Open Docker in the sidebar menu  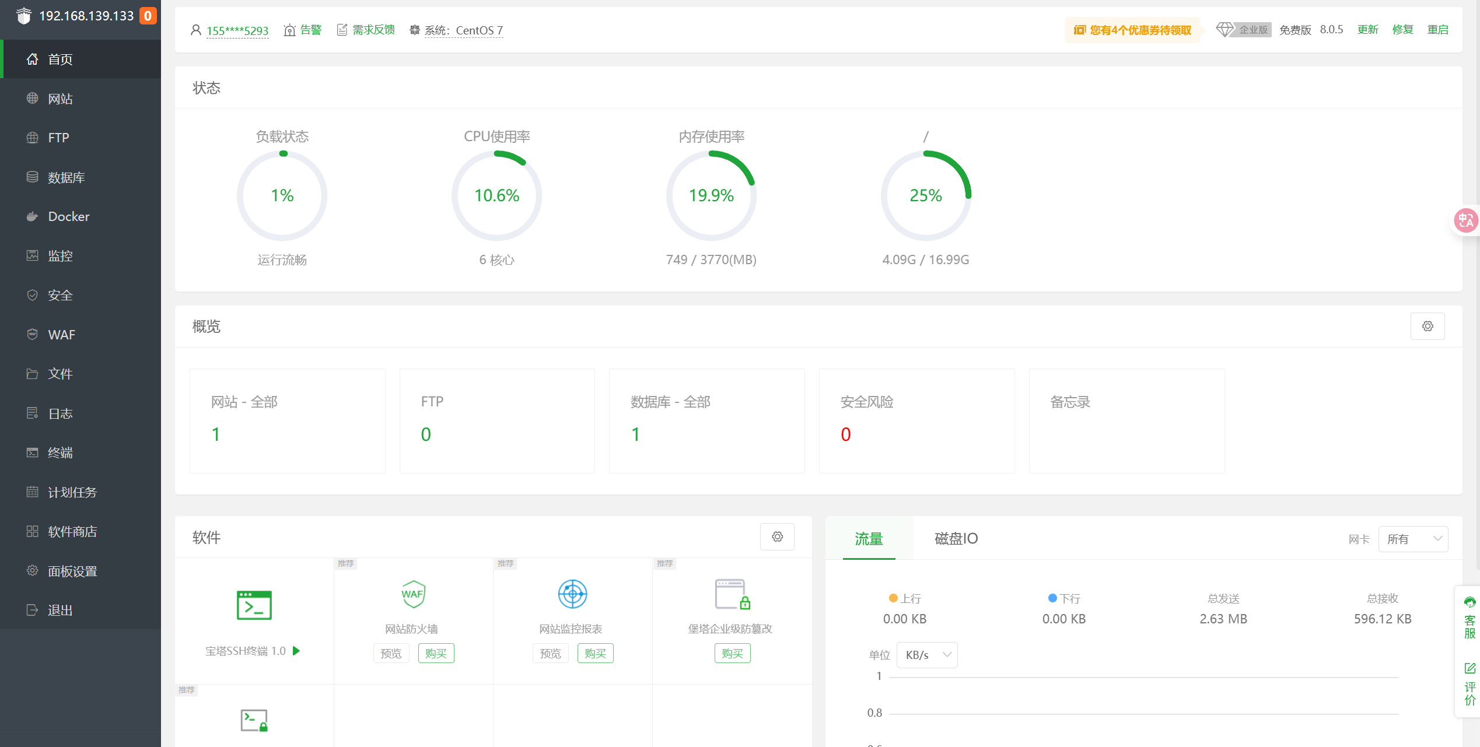coord(69,216)
